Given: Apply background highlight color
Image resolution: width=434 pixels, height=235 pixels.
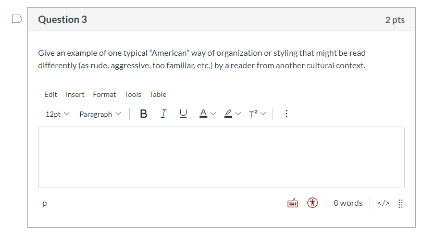Looking at the screenshot, I should tap(228, 114).
